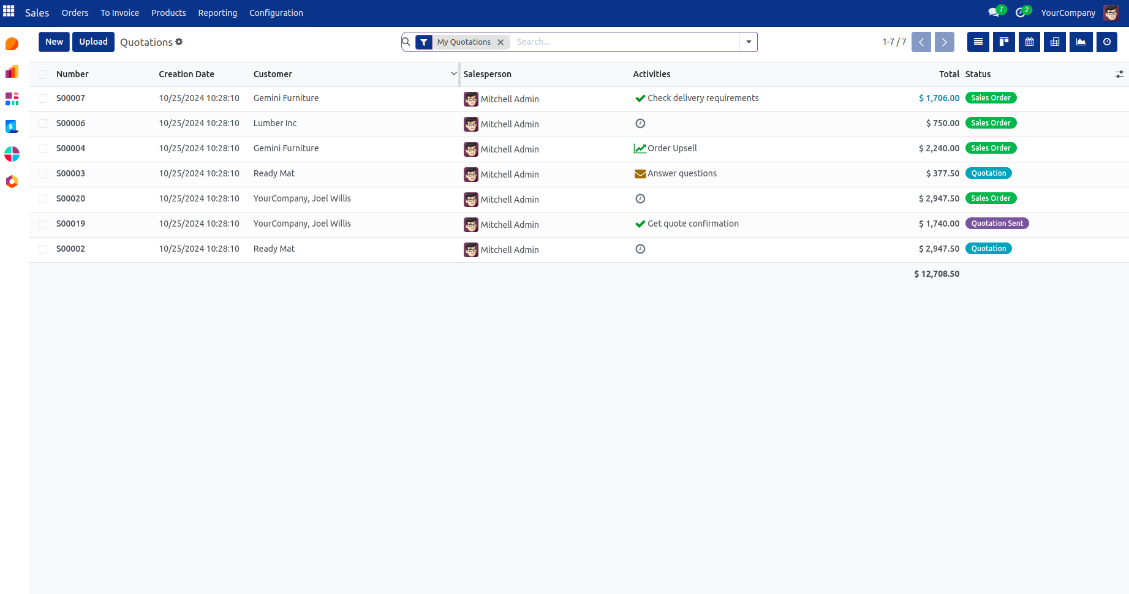Expand the search options dropdown arrow
This screenshot has width=1129, height=594.
click(x=749, y=42)
